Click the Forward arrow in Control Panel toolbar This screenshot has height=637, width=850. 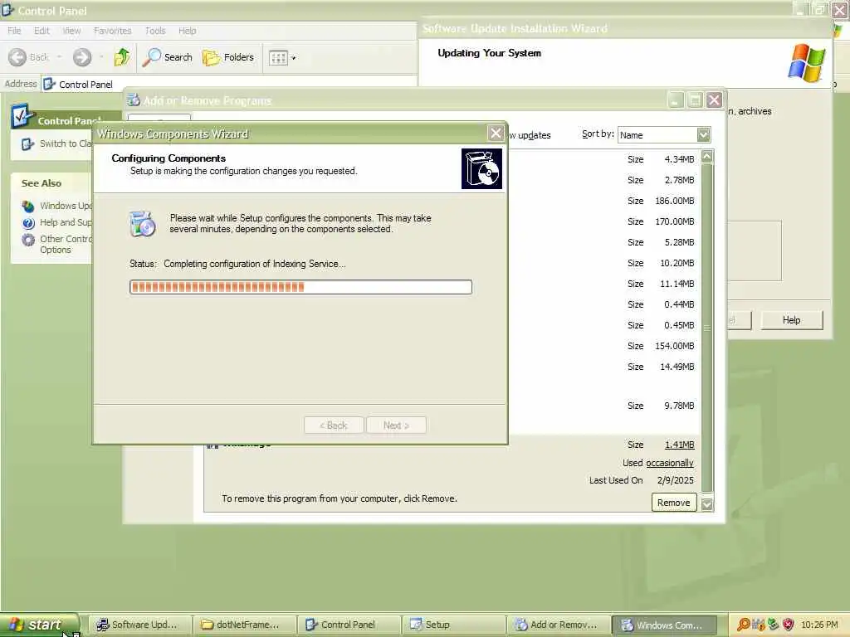[x=82, y=57]
